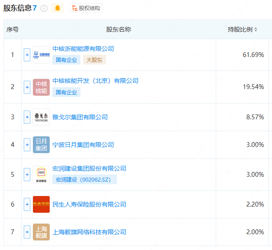The image size is (272, 250).
Task: Click the 宏润建设 company logo
Action: 41,175
